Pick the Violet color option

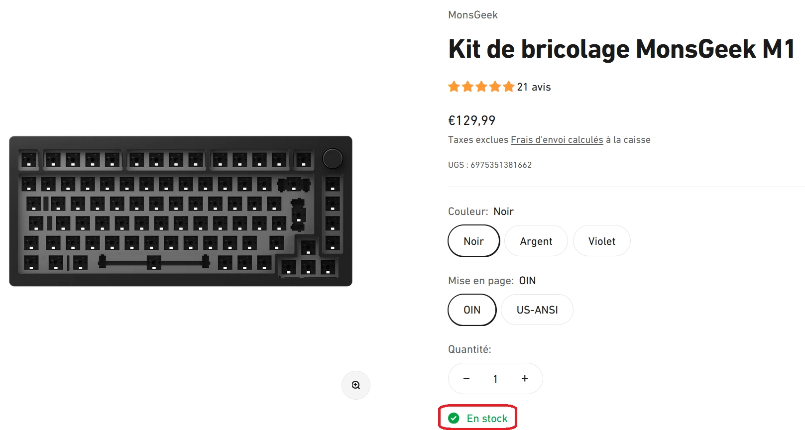(601, 241)
